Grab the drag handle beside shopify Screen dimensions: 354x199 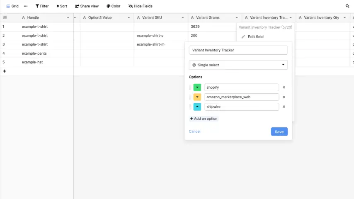click(x=190, y=87)
